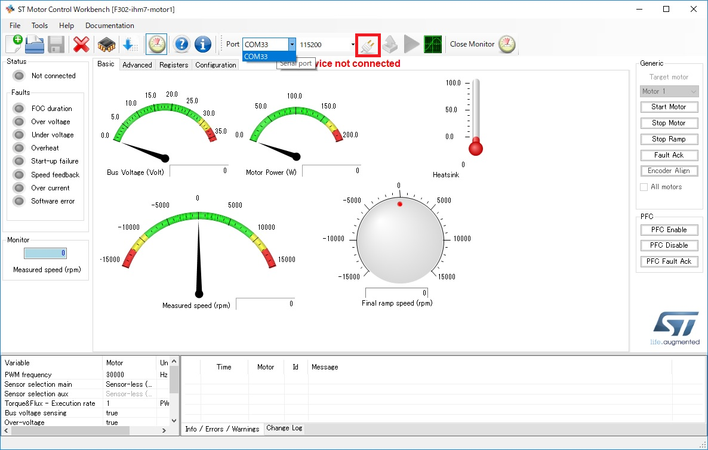The height and width of the screenshot is (450, 708).
Task: Expand the COM33 port dropdown
Action: (291, 44)
